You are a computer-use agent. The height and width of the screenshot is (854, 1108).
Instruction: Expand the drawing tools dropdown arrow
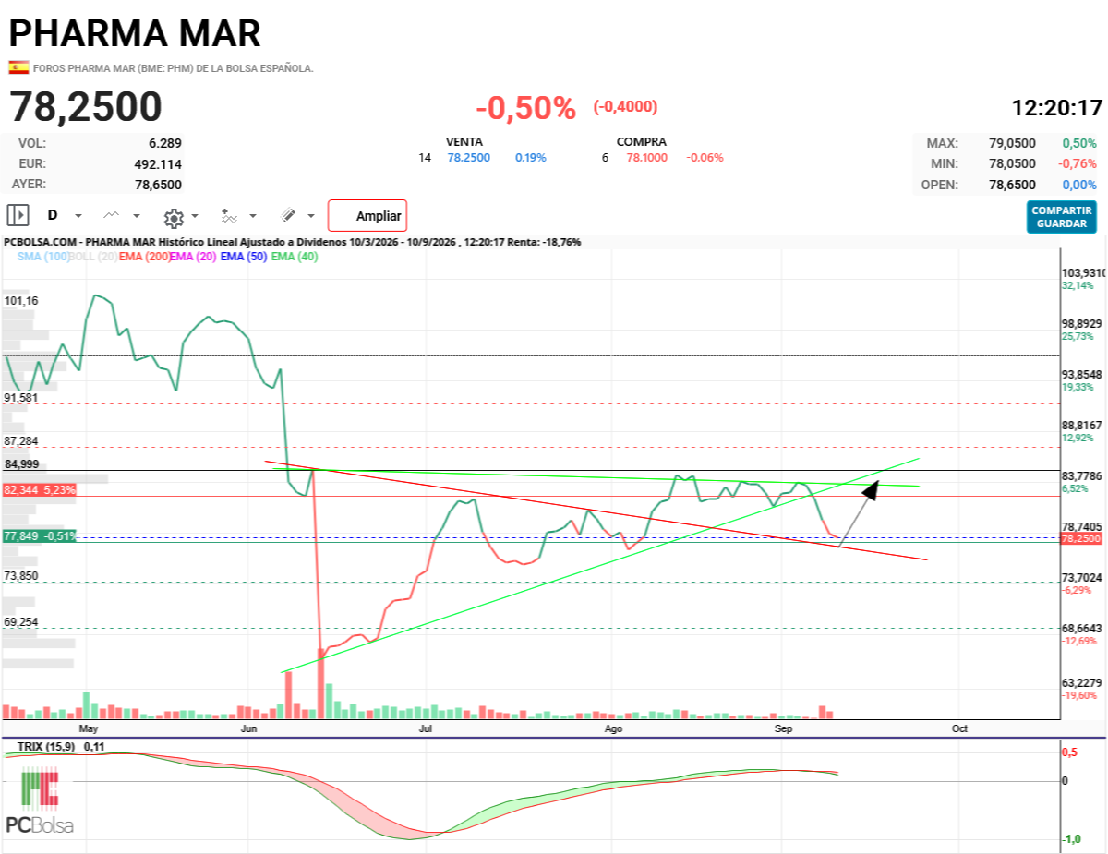(x=311, y=216)
